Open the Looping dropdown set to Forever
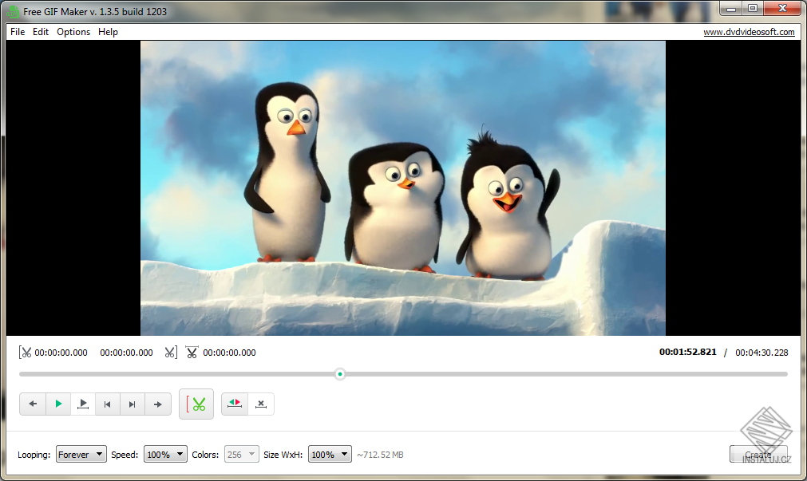 click(x=81, y=454)
